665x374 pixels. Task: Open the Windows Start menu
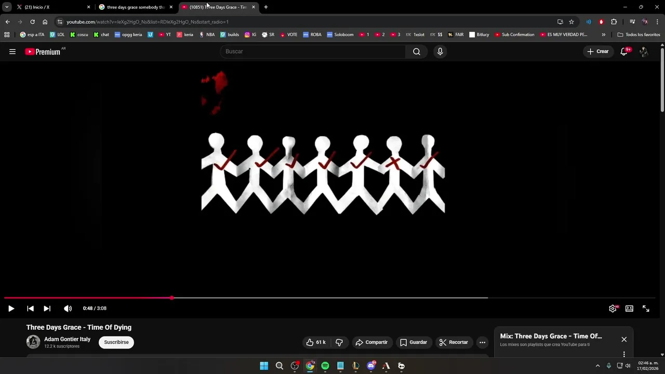(x=264, y=366)
